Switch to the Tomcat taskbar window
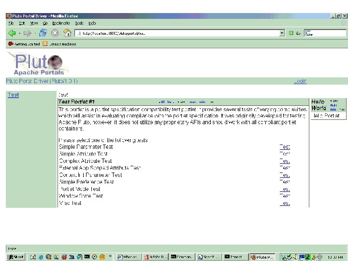 tap(235, 257)
